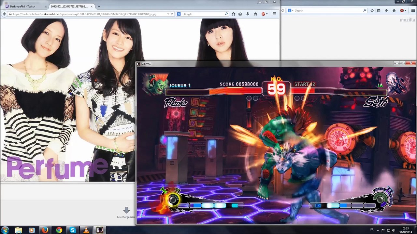417x234 pixels.
Task: Click the round timer showing 59
Action: (x=276, y=89)
